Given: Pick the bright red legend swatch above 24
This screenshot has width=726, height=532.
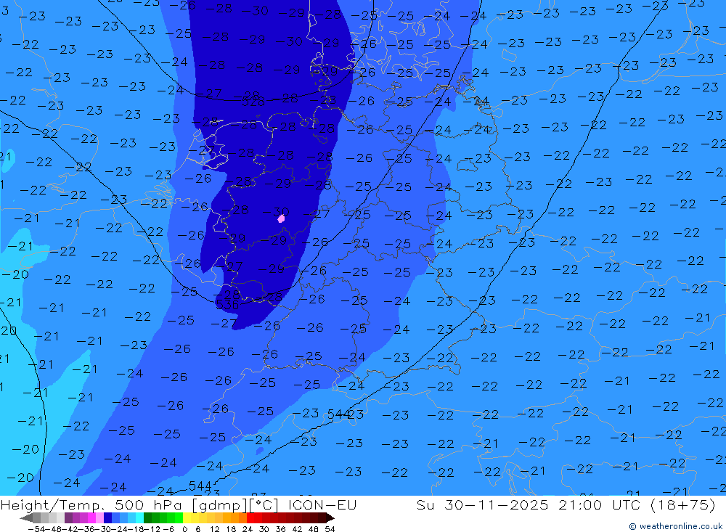Looking at the screenshot, I should 250,517.
